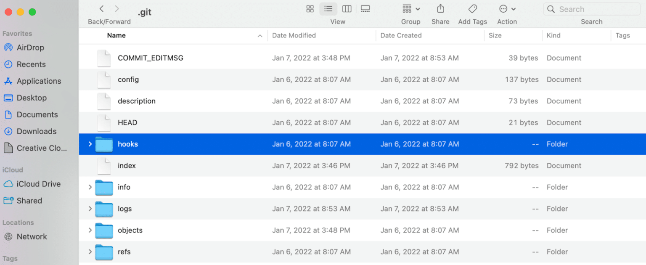Switch to gallery view
Viewport: 646px width, 265px height.
(365, 8)
